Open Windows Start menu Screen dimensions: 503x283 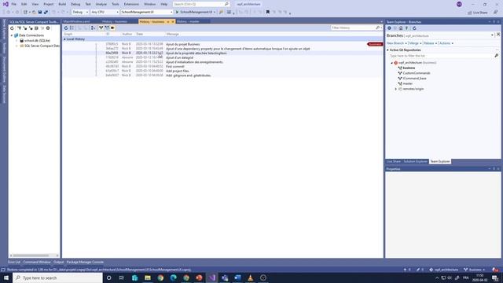[x=6, y=277]
